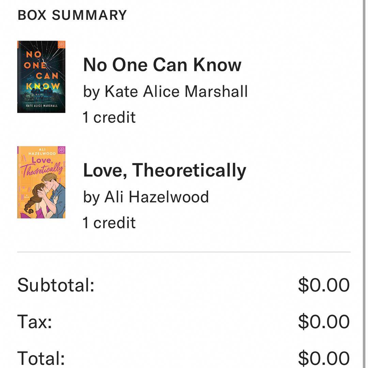Click badge icon on Love, Theoretically cover
The image size is (368, 368).
point(62,150)
